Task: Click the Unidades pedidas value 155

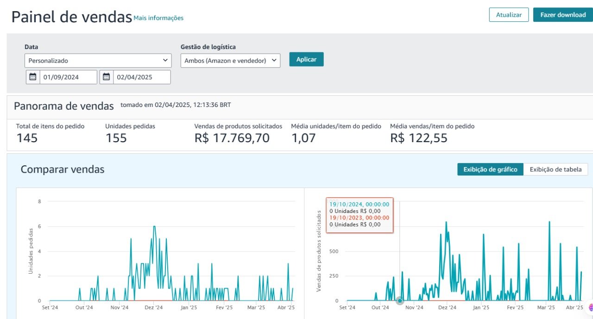Action: [116, 138]
